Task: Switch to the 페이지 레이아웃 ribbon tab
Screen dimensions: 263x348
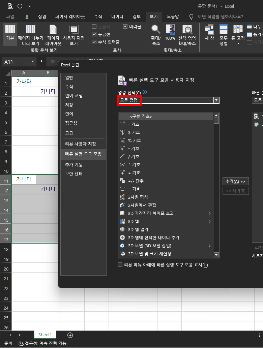Action: 70,17
